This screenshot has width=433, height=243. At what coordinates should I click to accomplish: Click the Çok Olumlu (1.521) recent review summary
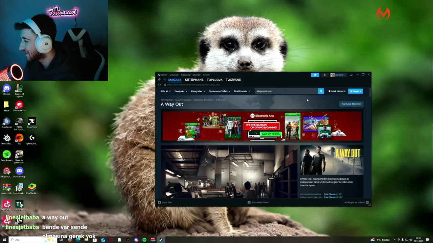coord(334,194)
